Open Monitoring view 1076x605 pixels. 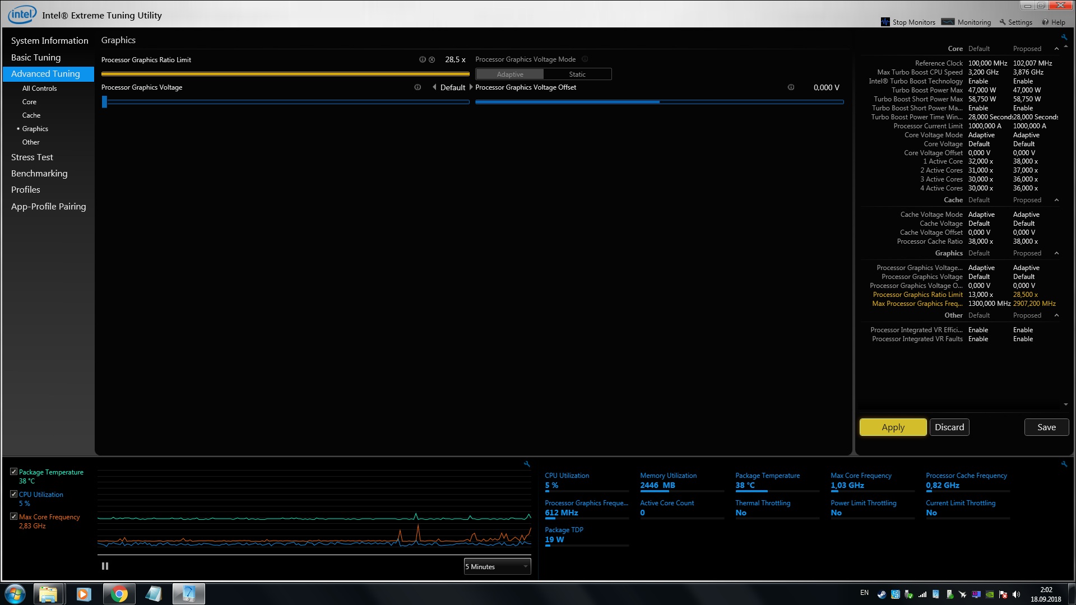(x=967, y=22)
